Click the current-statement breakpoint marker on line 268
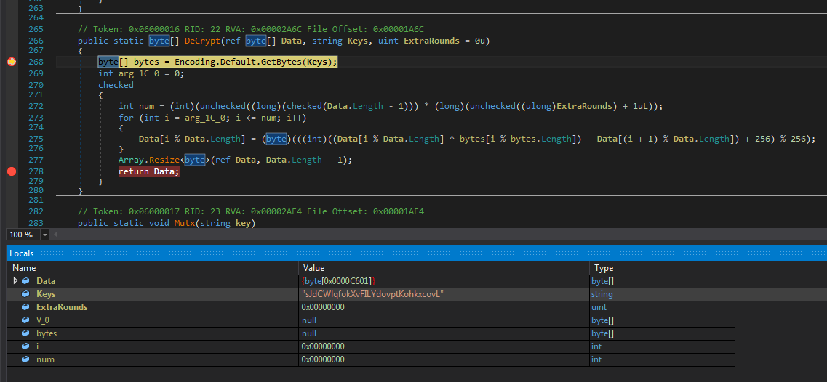Image resolution: width=827 pixels, height=382 pixels. coord(11,62)
